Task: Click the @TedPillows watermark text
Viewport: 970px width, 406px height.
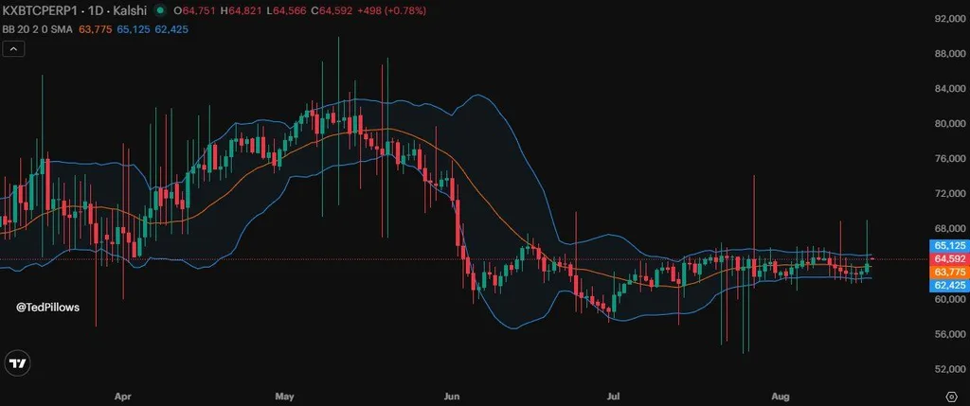Action: (x=47, y=308)
